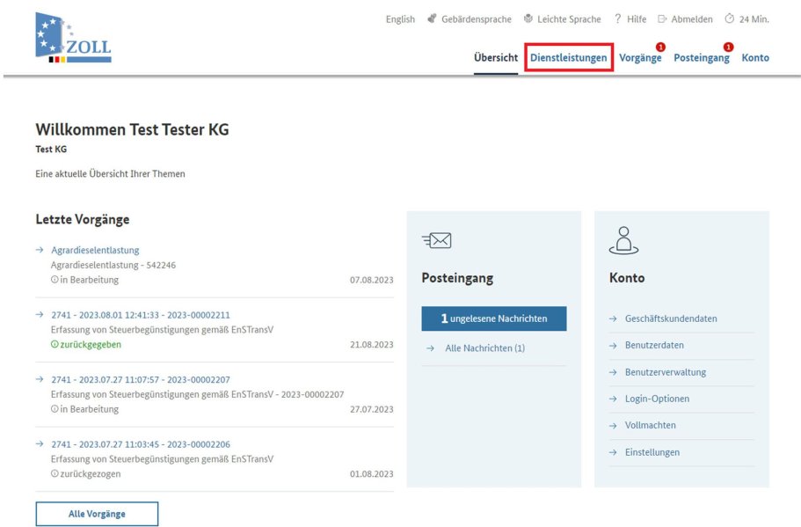The width and height of the screenshot is (801, 527).
Task: Click the Abmelden logout icon
Action: pos(662,19)
